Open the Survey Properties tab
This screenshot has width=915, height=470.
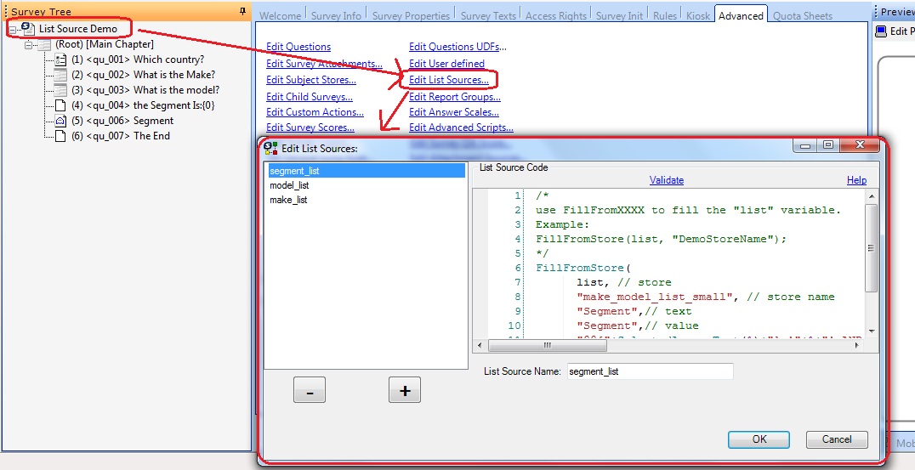(411, 16)
